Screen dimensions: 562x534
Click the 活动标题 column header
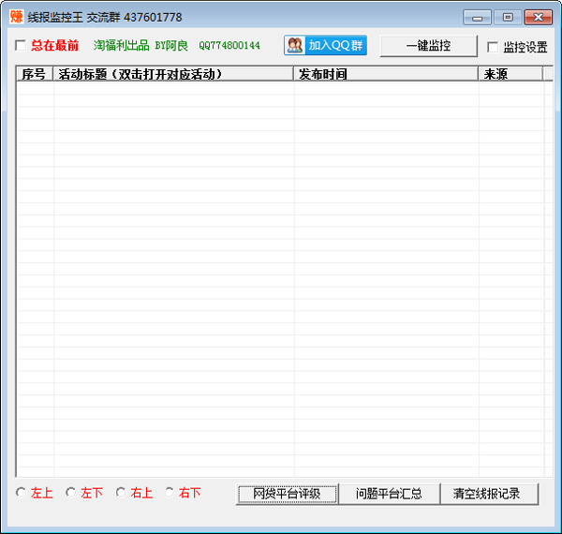173,74
